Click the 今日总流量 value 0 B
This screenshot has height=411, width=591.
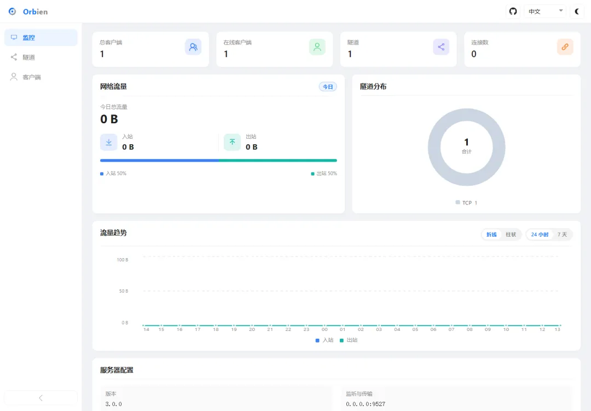109,119
